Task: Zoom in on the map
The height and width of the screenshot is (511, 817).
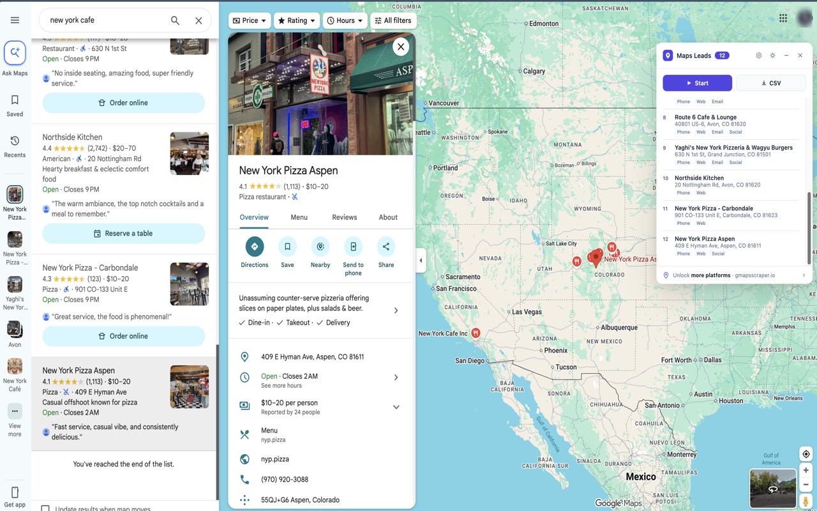Action: pos(806,471)
